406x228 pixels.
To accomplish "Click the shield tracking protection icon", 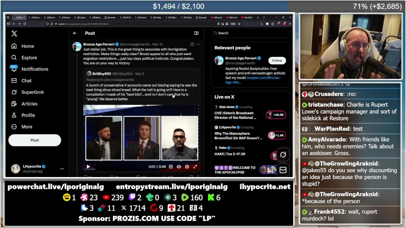I will pyautogui.click(x=47, y=24).
